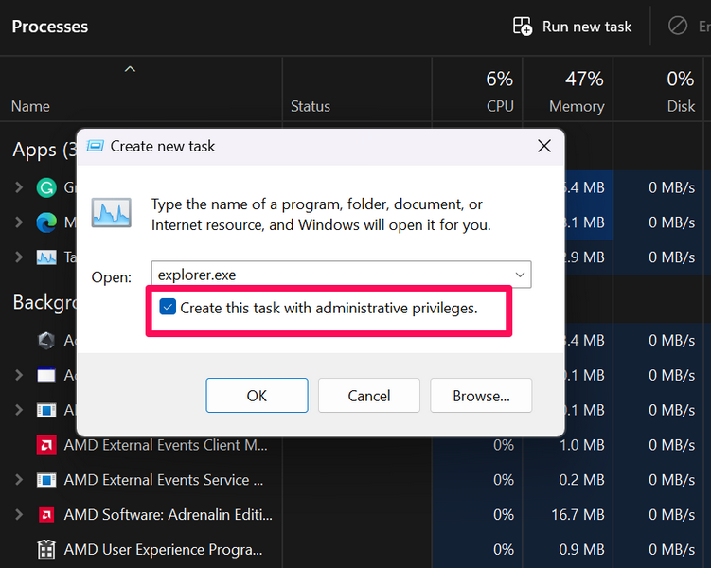Expand the Microsoft Edge row chevron
Screen dimensions: 711x568
coord(19,222)
